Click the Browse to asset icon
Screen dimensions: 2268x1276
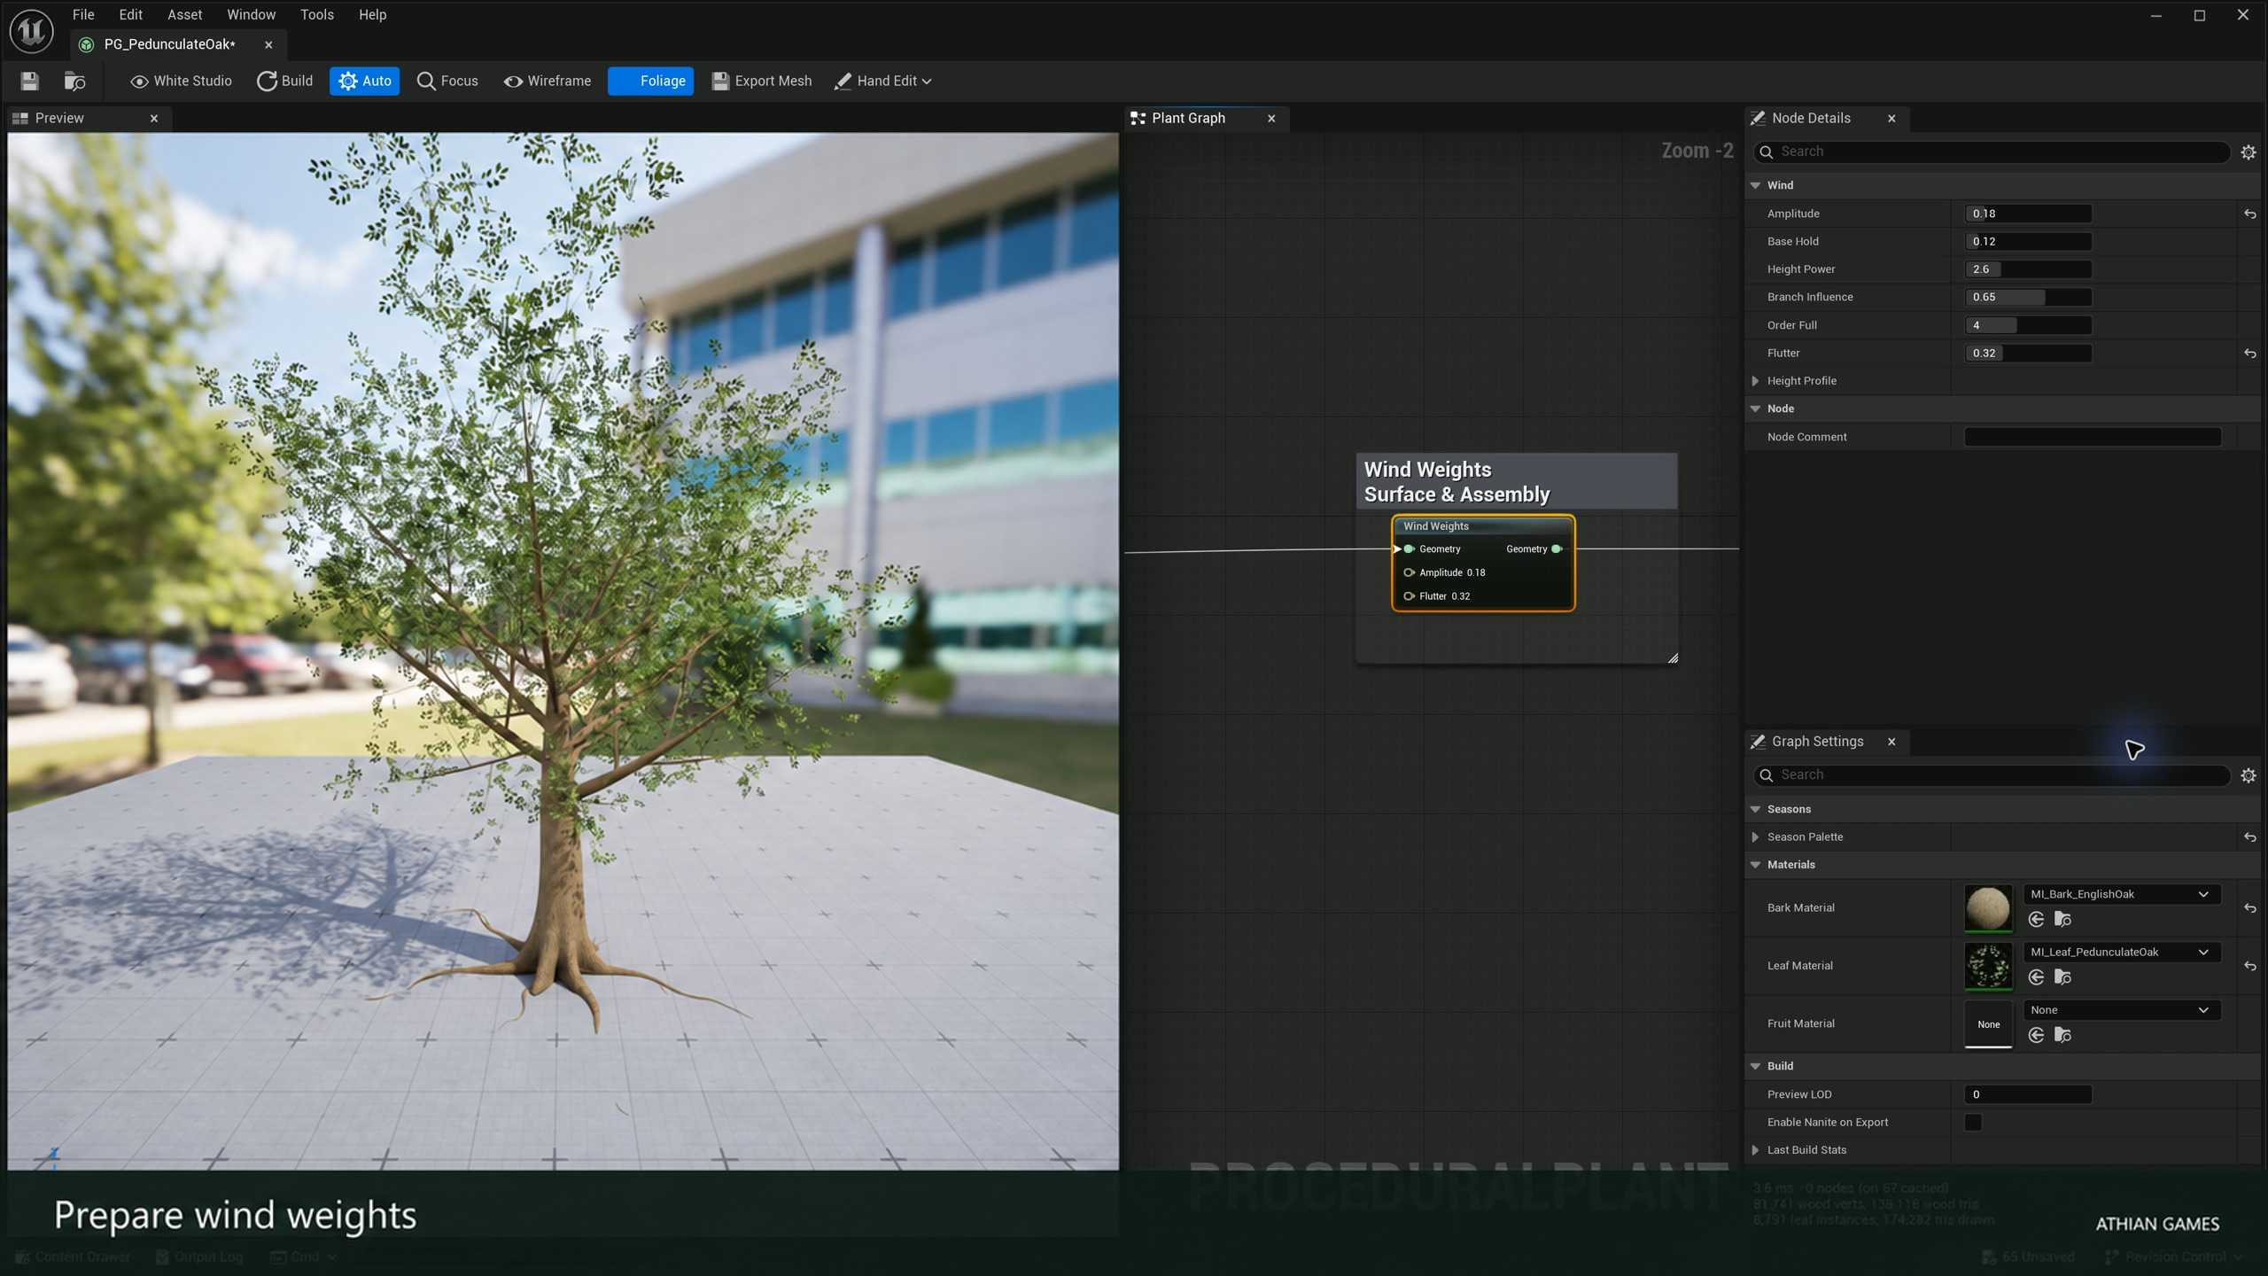pyautogui.click(x=74, y=81)
